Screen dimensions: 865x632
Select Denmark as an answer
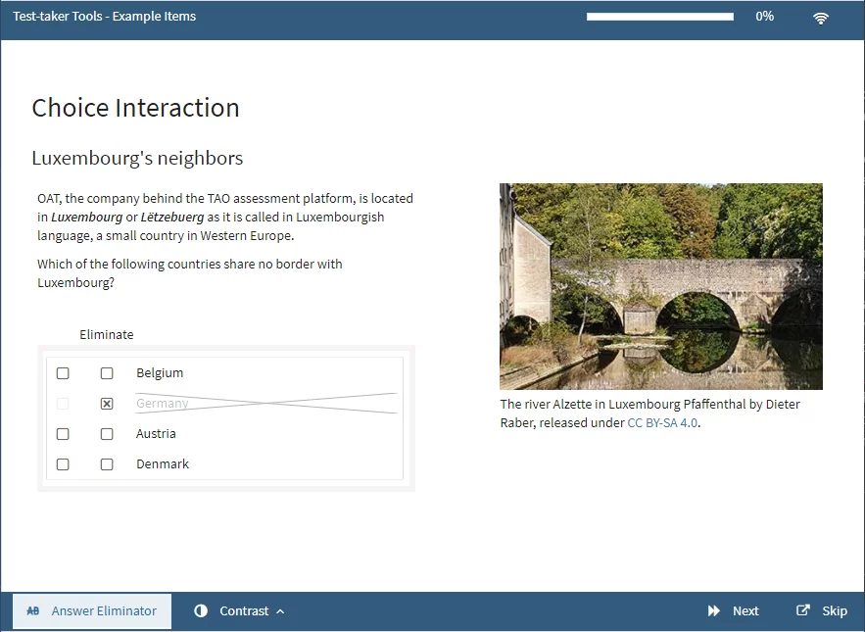[63, 463]
